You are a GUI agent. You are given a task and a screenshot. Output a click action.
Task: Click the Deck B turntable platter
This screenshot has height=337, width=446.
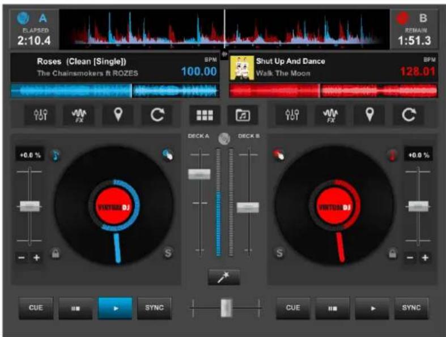334,206
